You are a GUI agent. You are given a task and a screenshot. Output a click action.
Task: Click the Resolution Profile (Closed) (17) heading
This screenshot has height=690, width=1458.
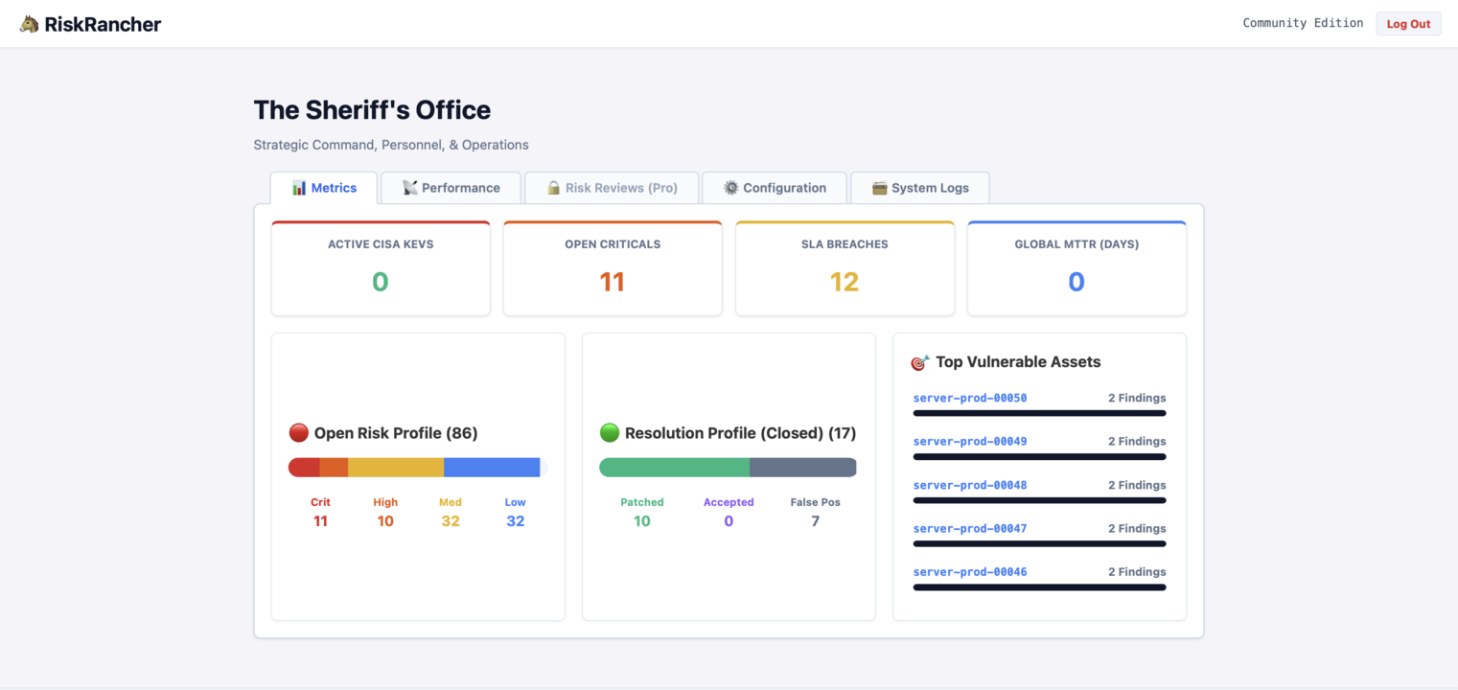point(740,433)
